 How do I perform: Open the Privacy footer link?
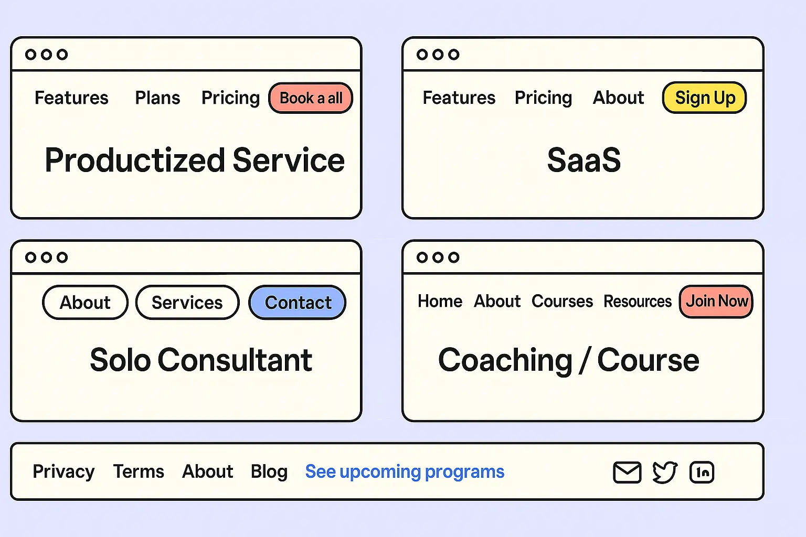click(63, 472)
